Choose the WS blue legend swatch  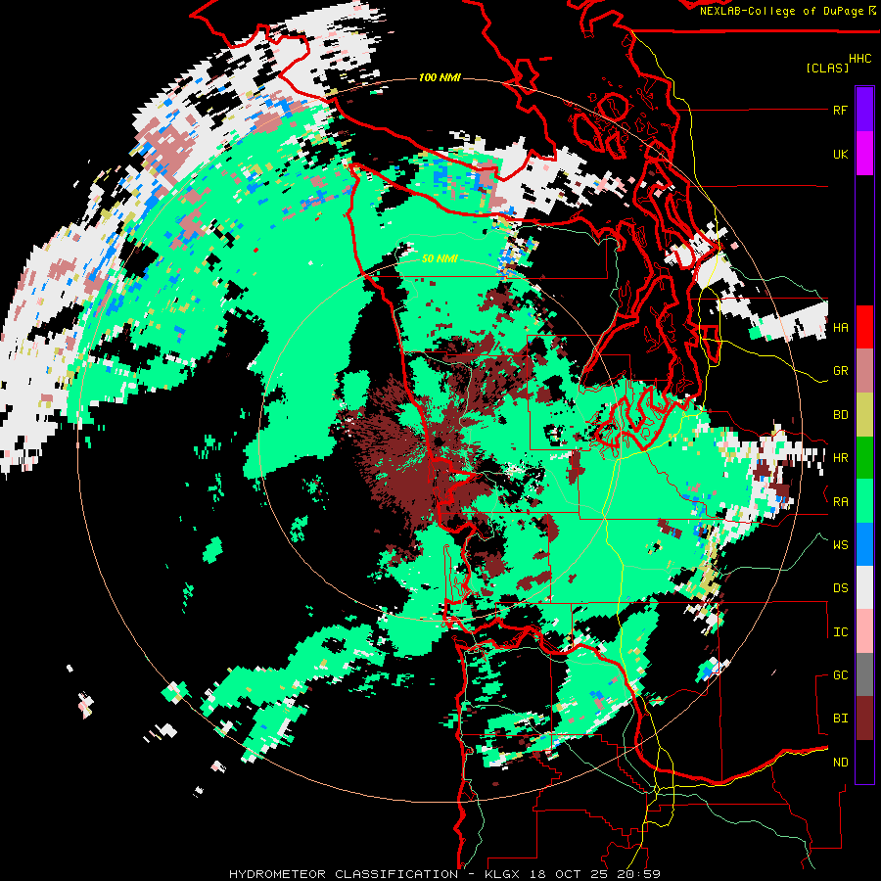coord(864,544)
